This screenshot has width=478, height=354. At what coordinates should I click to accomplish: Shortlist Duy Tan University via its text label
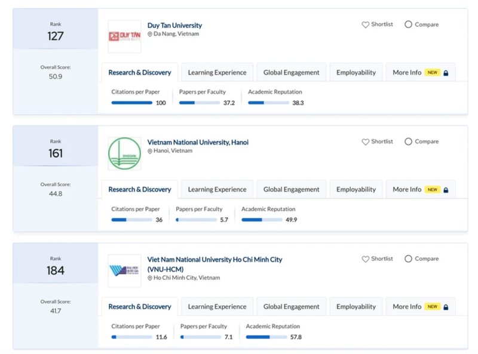click(x=382, y=24)
